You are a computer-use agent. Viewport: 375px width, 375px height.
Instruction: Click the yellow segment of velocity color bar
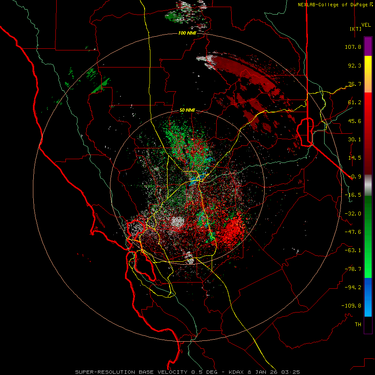click(368, 68)
